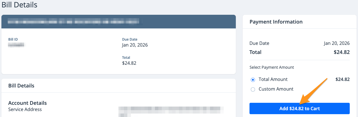
Task: Add $24.82 to Cart
Action: (x=299, y=108)
